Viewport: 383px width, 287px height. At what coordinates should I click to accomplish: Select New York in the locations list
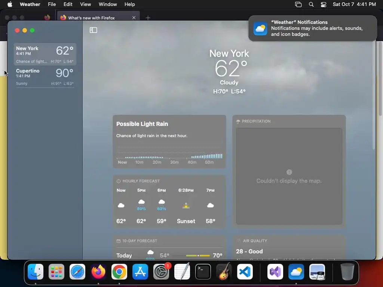click(x=45, y=54)
